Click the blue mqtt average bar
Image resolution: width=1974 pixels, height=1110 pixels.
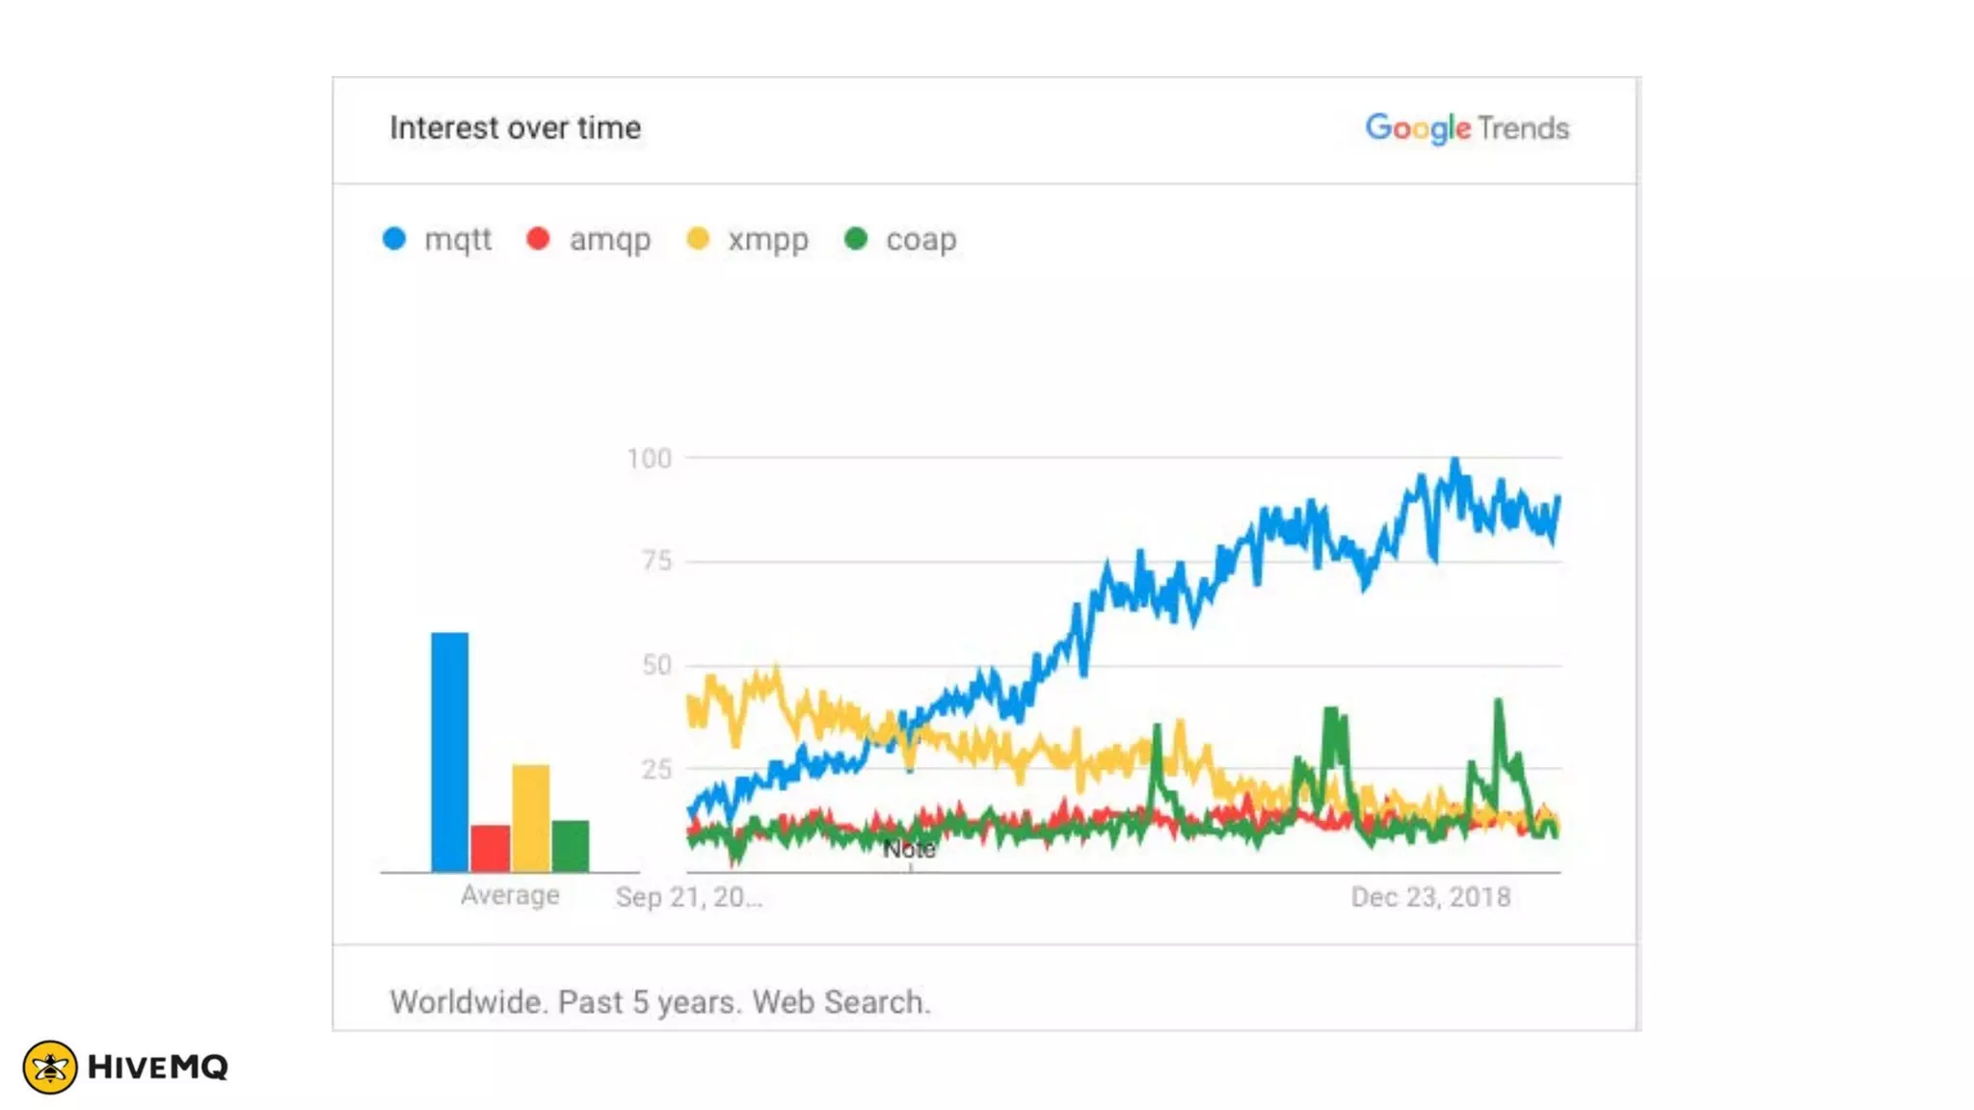coord(450,752)
